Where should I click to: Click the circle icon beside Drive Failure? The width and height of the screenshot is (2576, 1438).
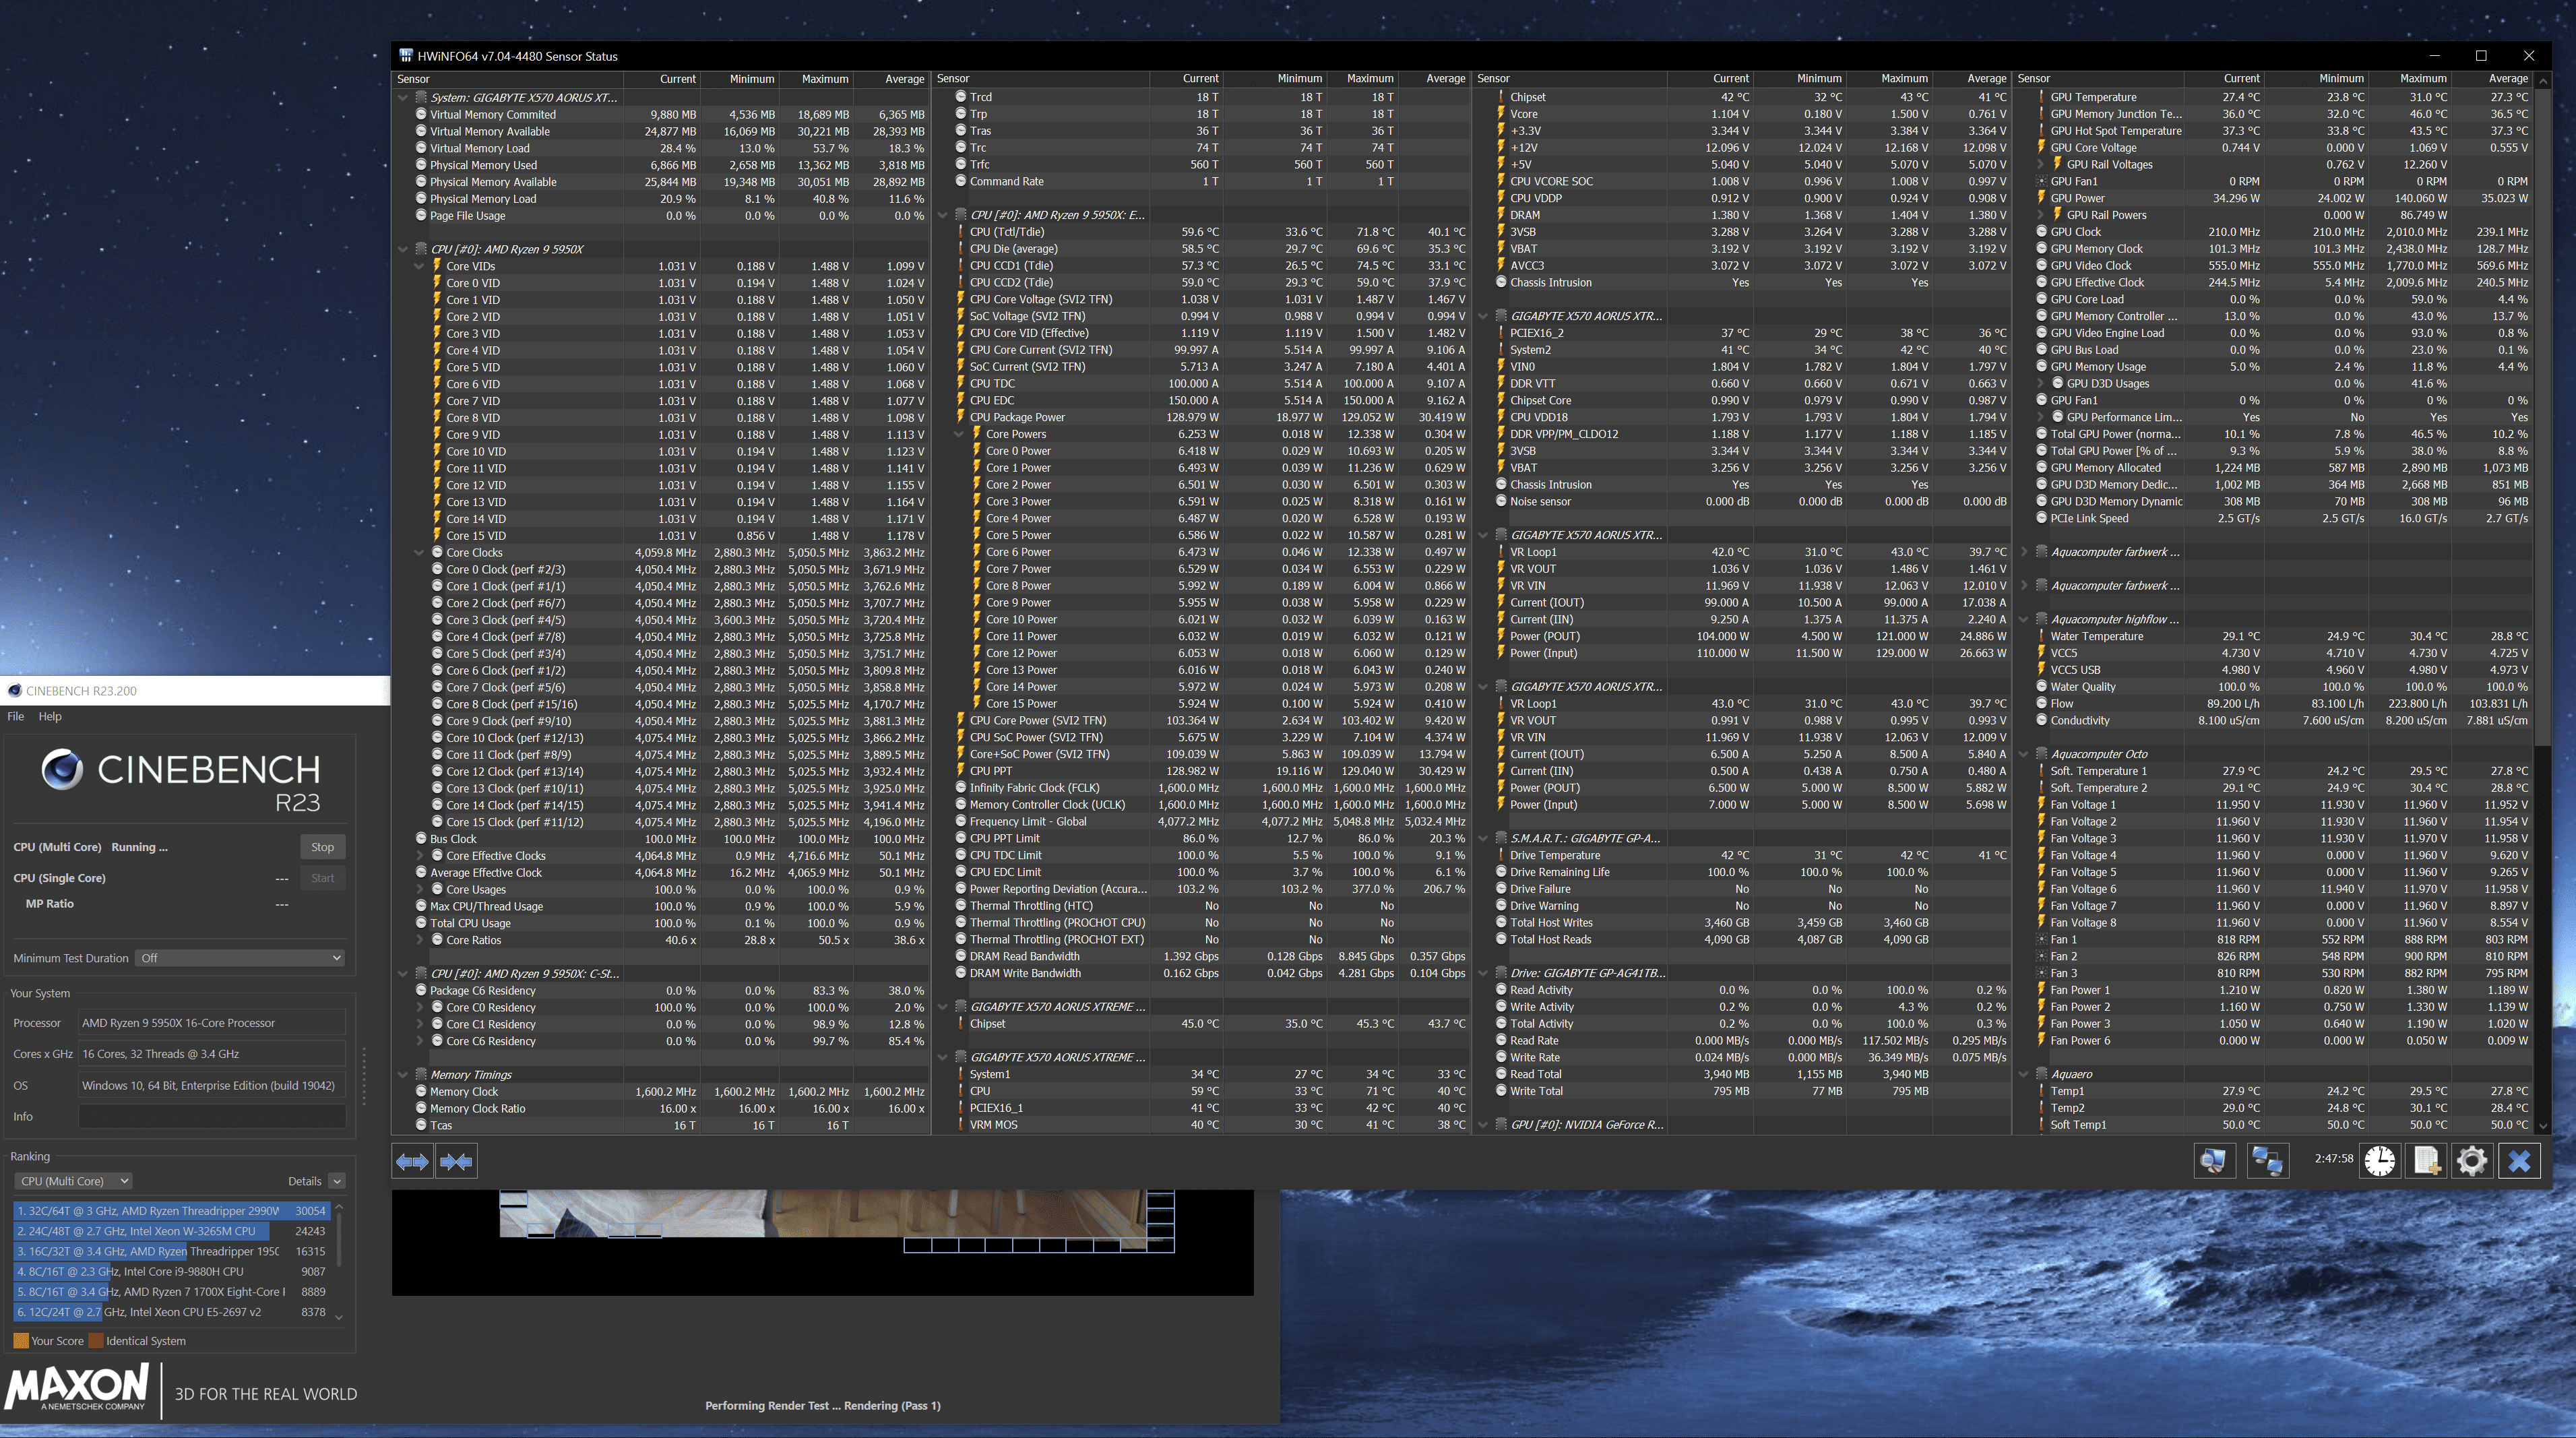coord(1501,888)
